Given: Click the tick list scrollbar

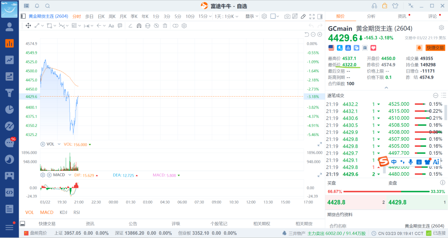Looking at the screenshot, I should (446, 112).
